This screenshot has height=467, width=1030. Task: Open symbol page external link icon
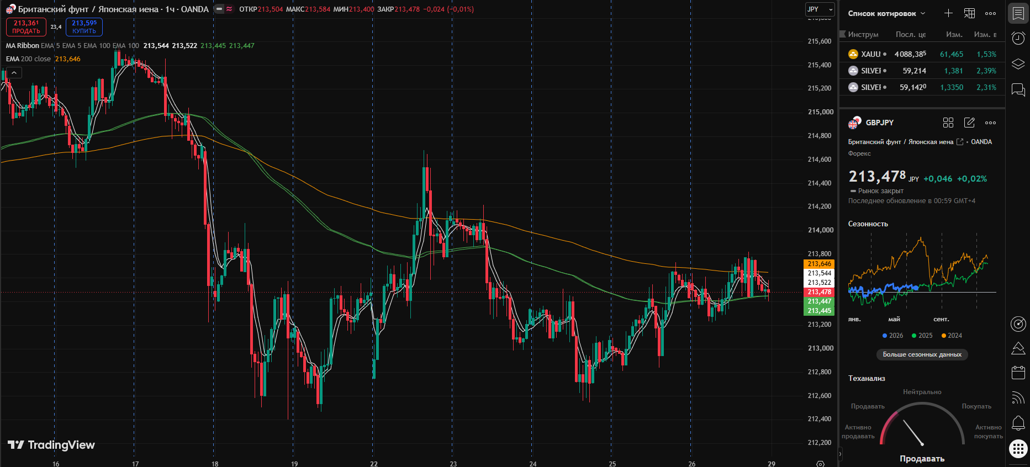(960, 142)
